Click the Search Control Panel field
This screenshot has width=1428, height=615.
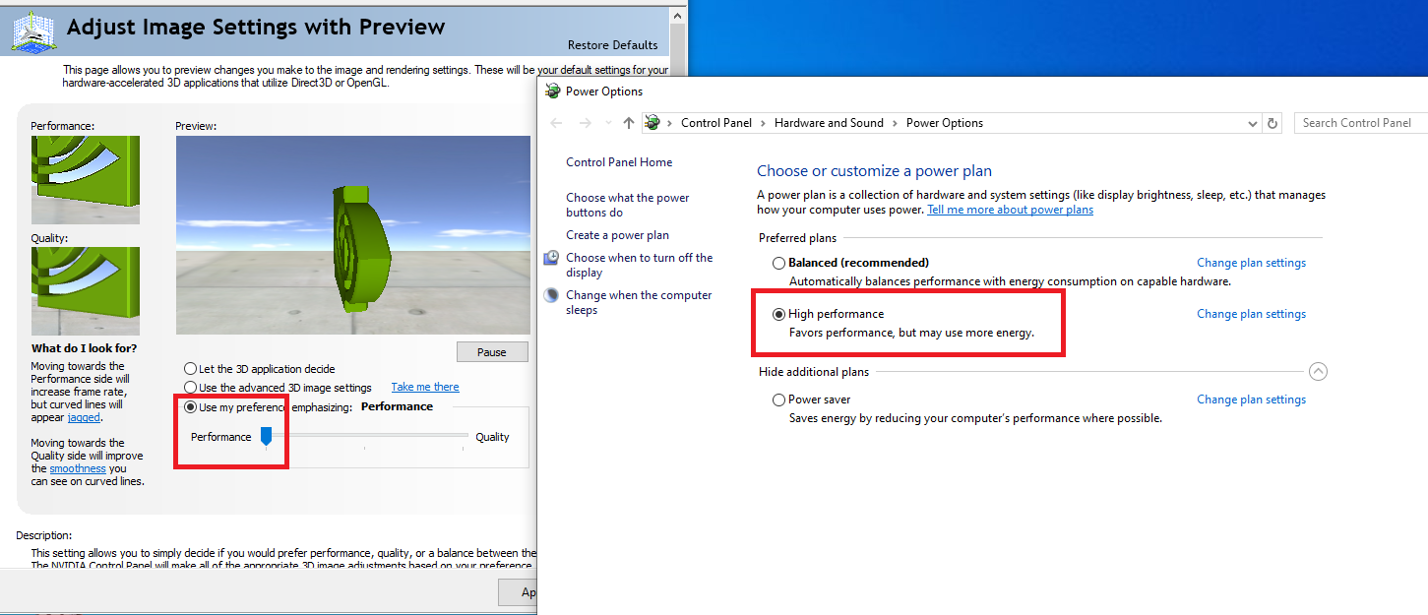pyautogui.click(x=1360, y=123)
